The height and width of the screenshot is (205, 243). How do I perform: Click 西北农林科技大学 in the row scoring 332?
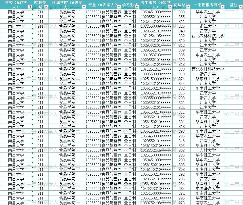(208, 36)
